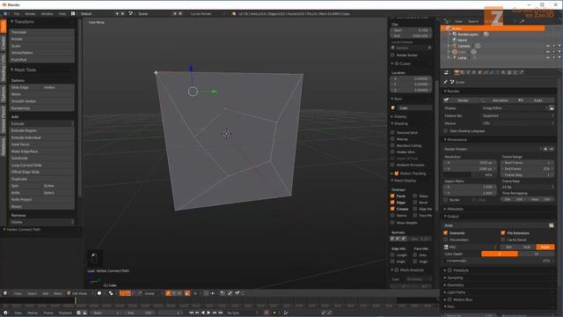Click the Bisect button
This screenshot has width=563, height=317.
point(41,206)
